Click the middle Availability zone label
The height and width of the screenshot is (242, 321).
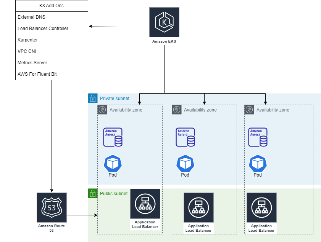click(x=200, y=110)
